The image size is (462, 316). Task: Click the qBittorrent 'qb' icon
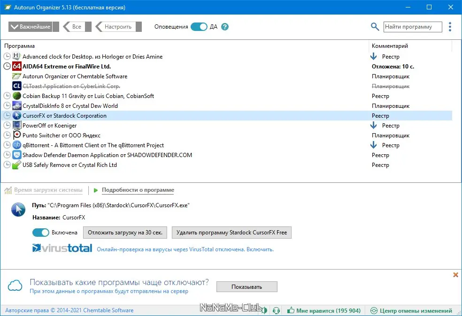tap(17, 145)
